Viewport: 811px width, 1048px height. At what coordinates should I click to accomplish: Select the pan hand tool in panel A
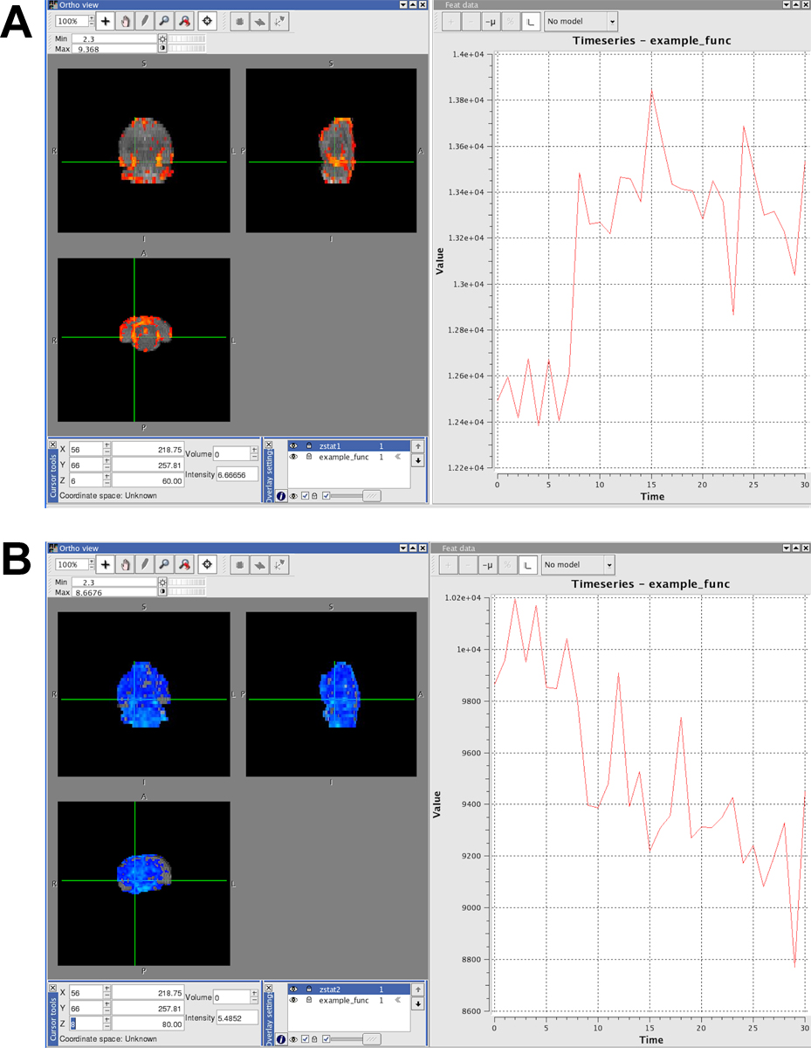pos(124,21)
